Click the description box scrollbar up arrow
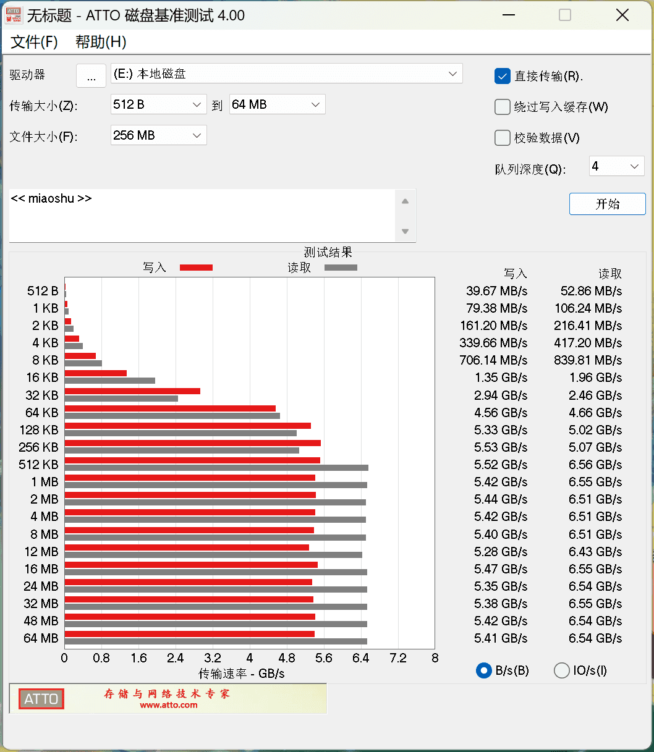This screenshot has width=654, height=752. [x=406, y=201]
